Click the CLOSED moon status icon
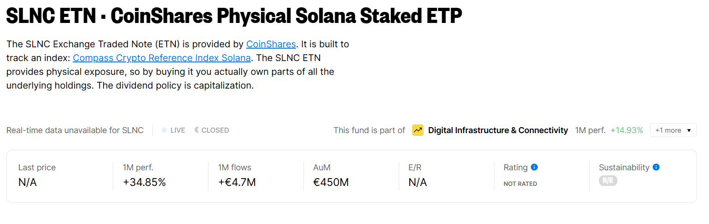The height and width of the screenshot is (224, 709). pyautogui.click(x=197, y=130)
